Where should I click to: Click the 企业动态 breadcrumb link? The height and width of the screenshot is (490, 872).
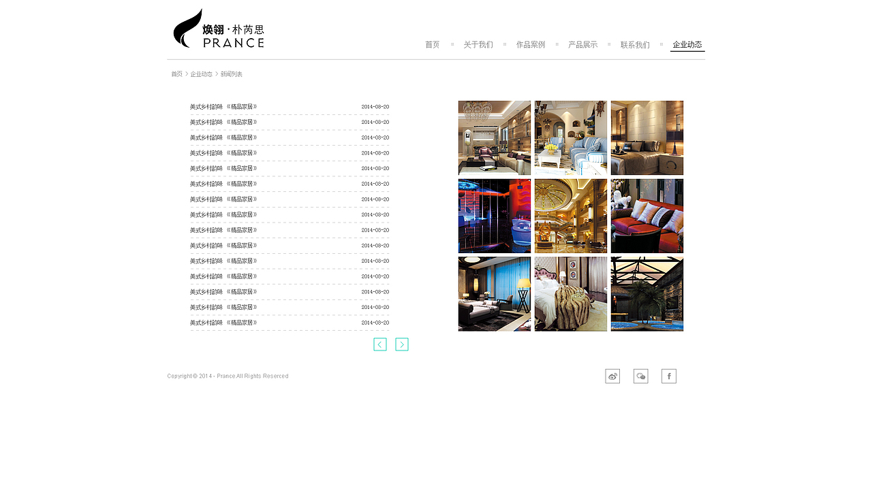coord(202,74)
